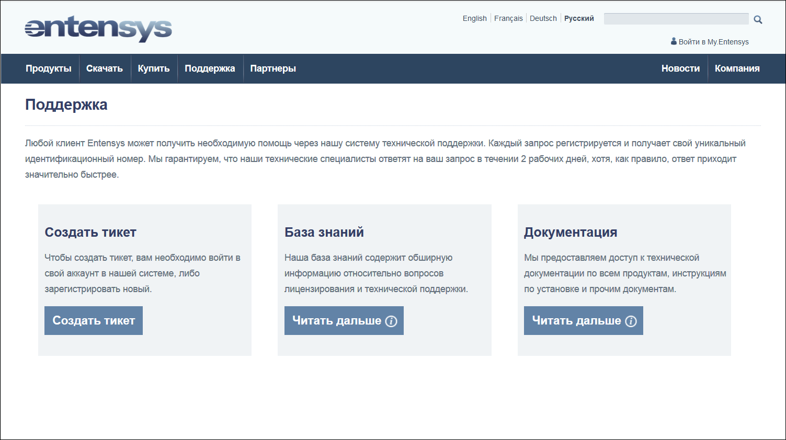This screenshot has width=786, height=440.
Task: Click the search magnifier icon
Action: pos(758,20)
